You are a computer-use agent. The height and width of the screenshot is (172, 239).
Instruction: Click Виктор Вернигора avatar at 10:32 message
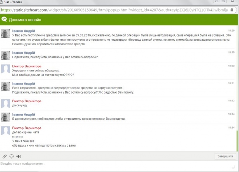coord(6,103)
